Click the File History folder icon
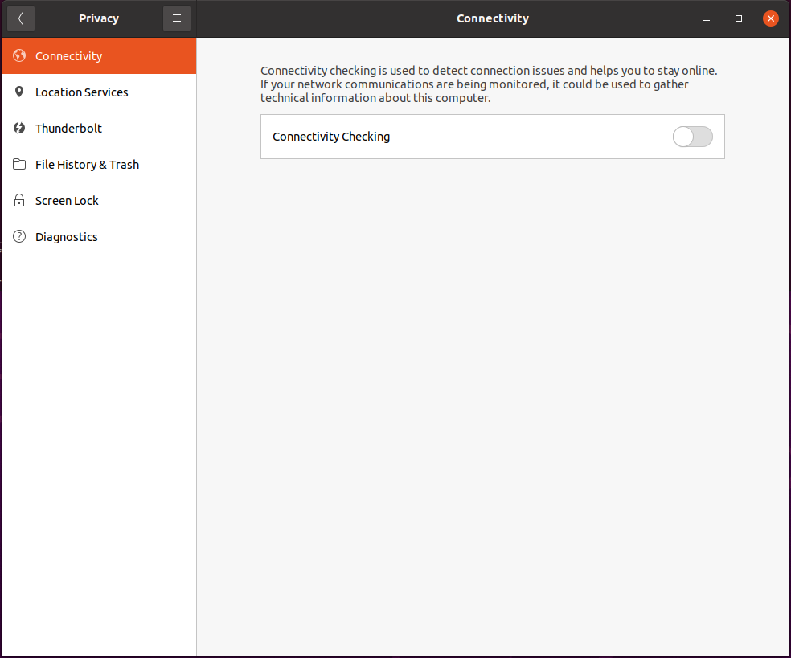Image resolution: width=791 pixels, height=658 pixels. 19,165
